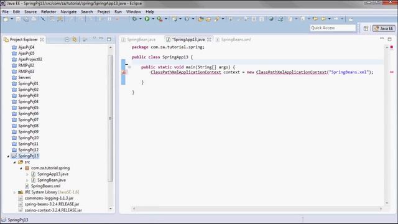This screenshot has height=224, width=398.
Task: Click the Save toolbar icon
Action: pyautogui.click(x=18, y=19)
